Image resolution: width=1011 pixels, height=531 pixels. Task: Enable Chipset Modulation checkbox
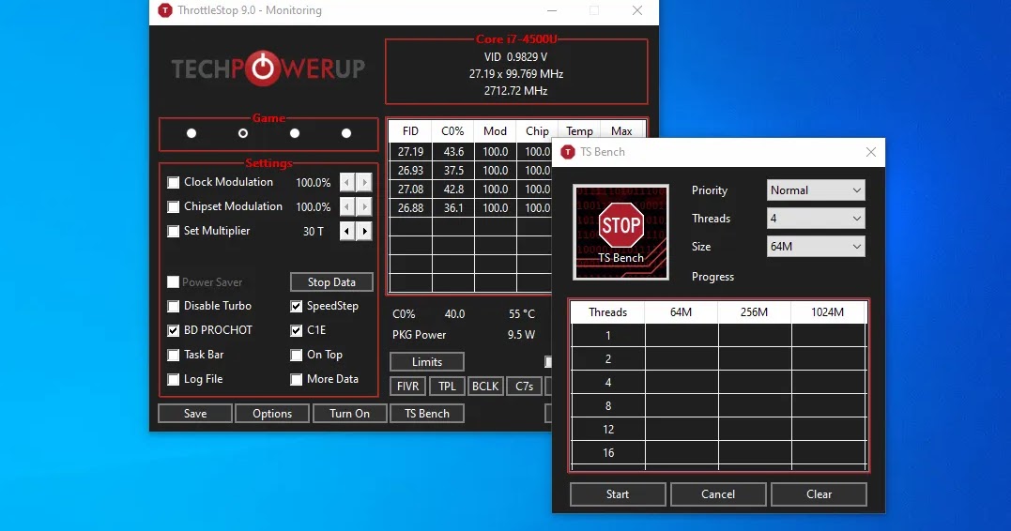point(174,206)
